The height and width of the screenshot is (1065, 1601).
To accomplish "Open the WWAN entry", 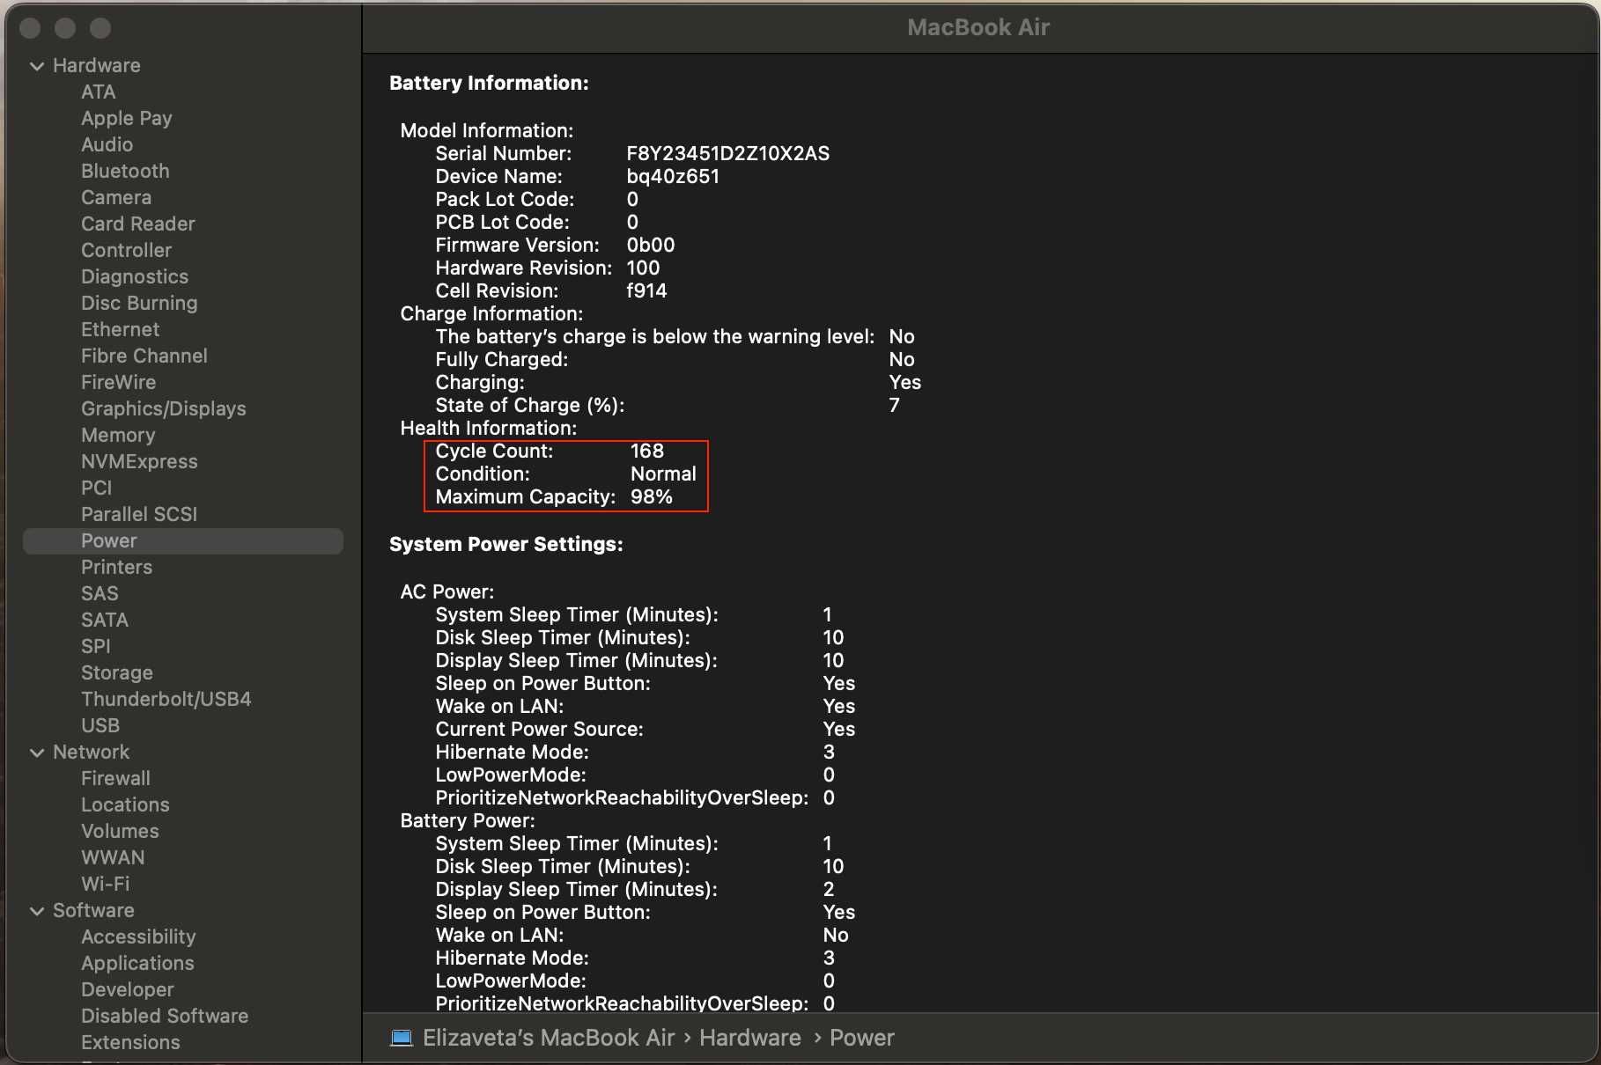I will click(113, 857).
